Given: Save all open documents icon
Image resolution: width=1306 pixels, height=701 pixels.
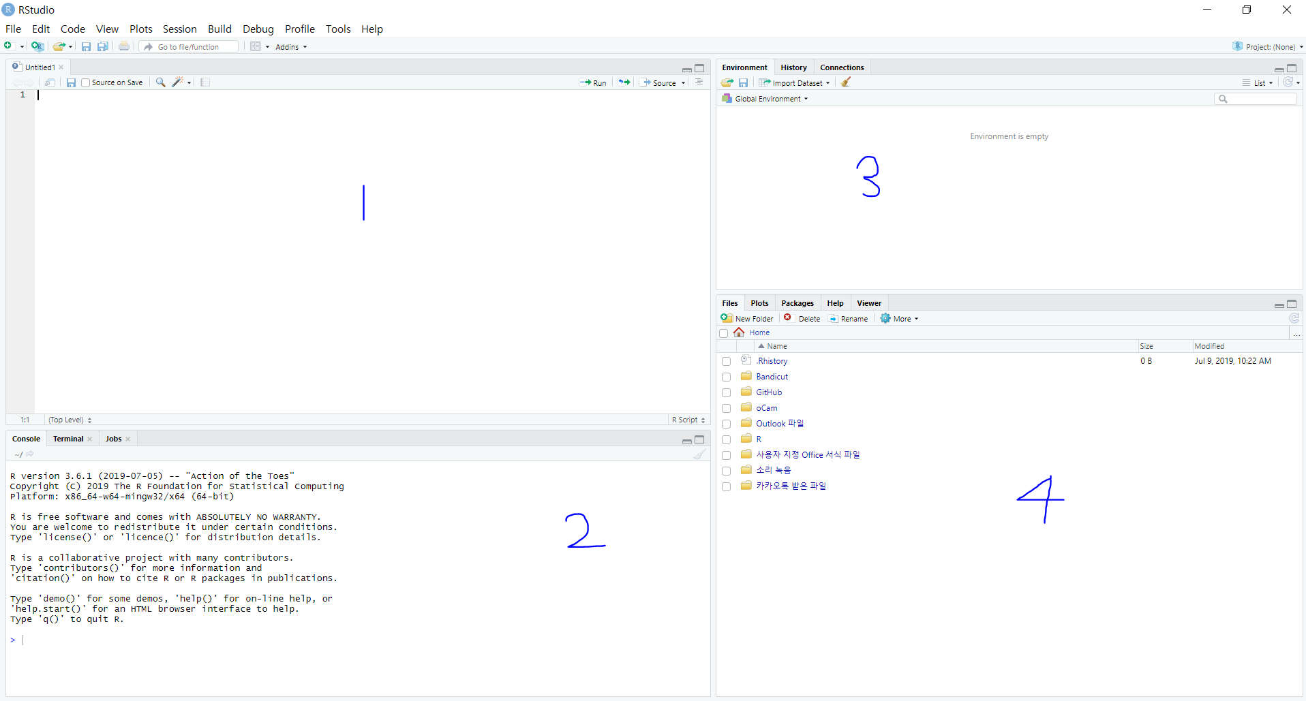Looking at the screenshot, I should pos(103,46).
